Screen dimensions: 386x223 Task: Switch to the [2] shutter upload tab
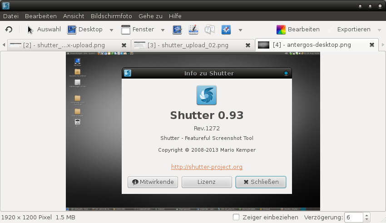coord(69,45)
